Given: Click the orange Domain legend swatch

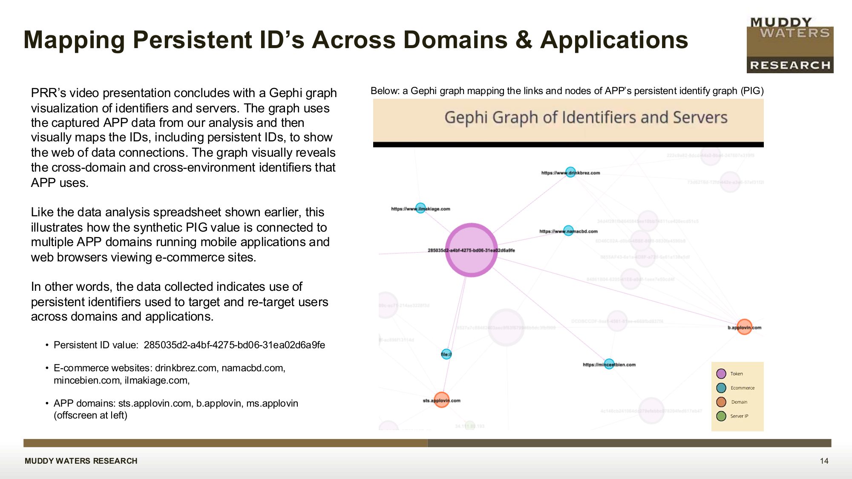Looking at the screenshot, I should 721,402.
